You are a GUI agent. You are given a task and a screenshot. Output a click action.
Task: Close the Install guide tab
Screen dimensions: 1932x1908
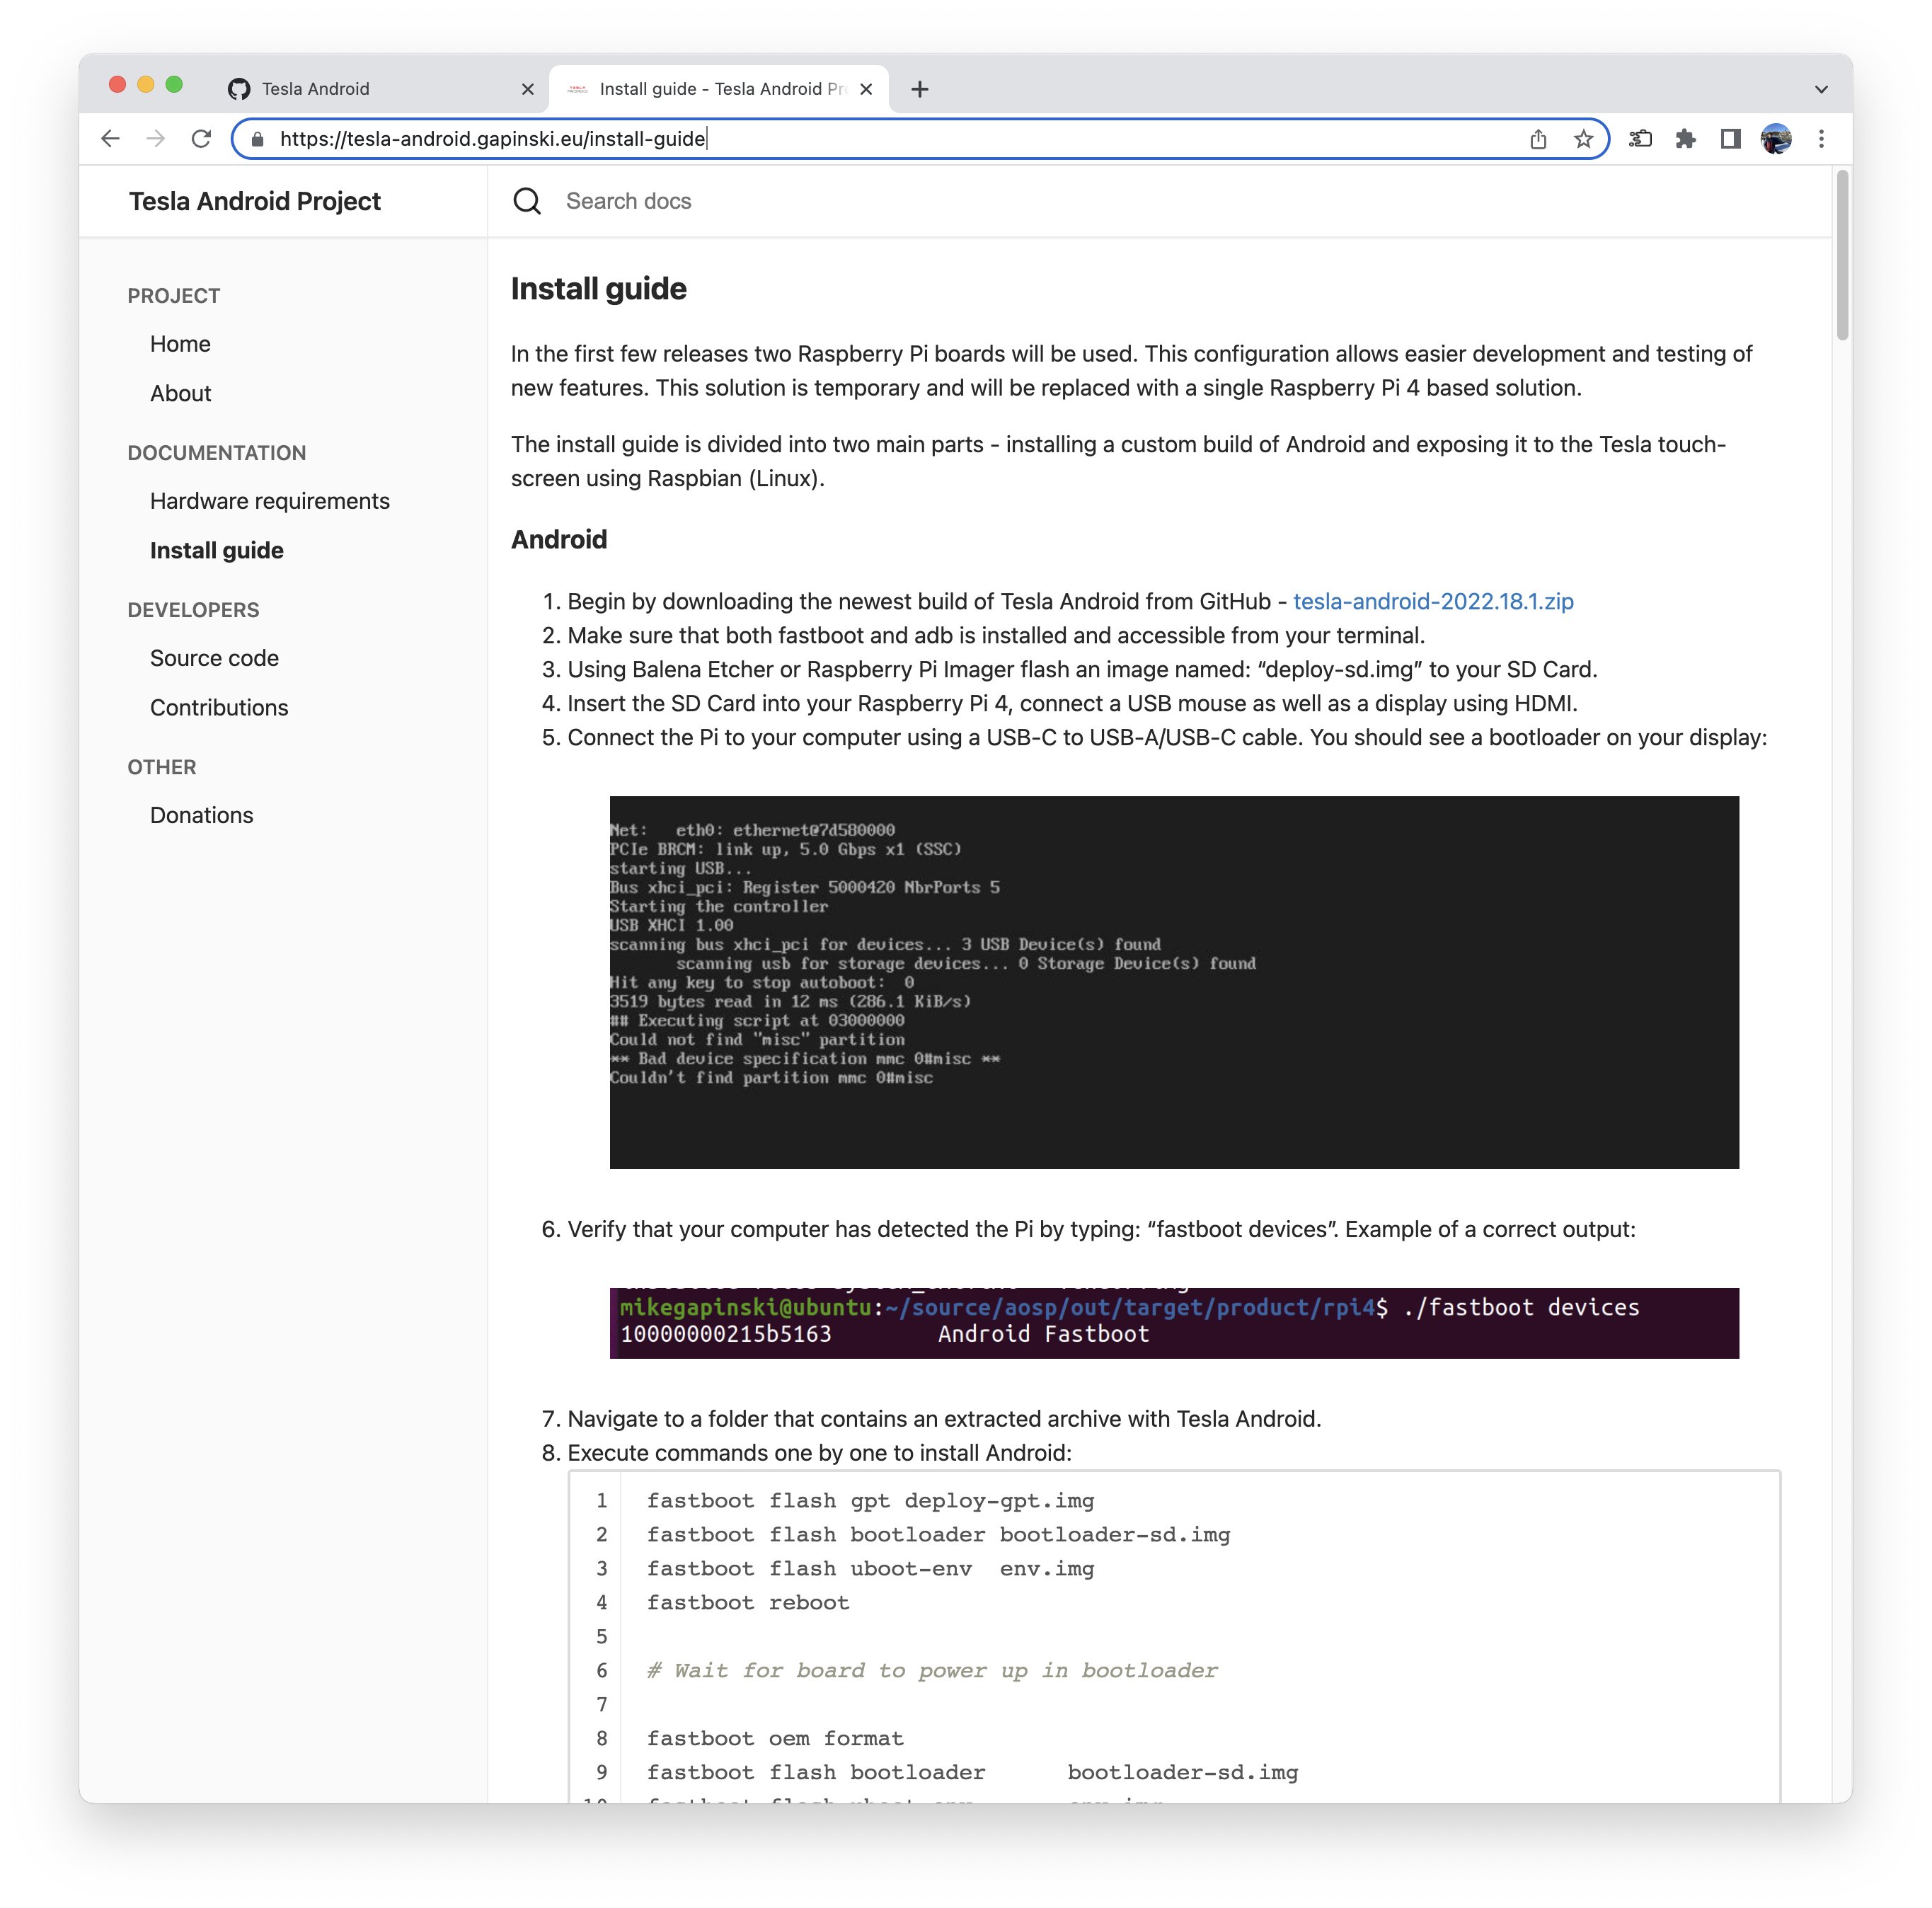(866, 89)
